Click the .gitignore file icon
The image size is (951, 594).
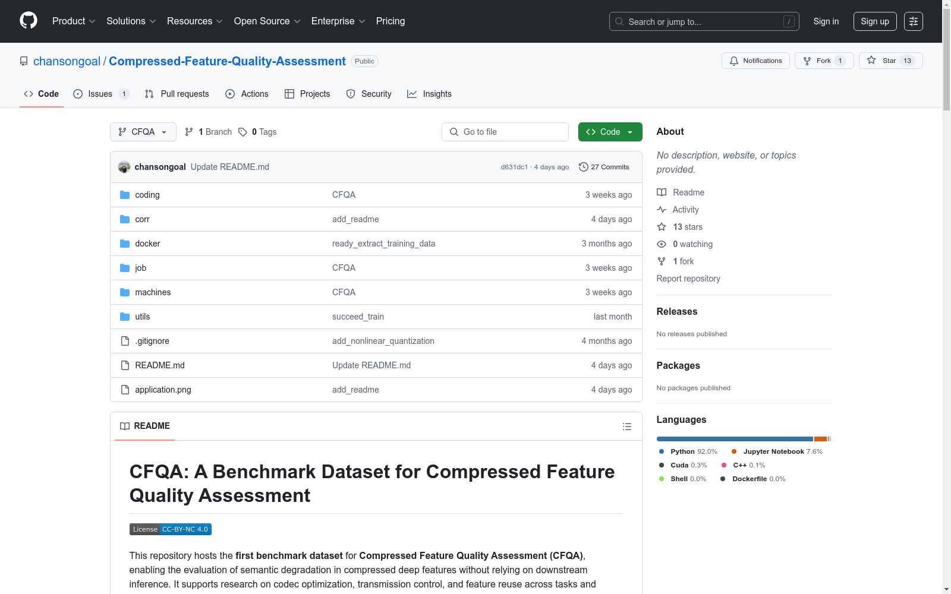pos(125,341)
